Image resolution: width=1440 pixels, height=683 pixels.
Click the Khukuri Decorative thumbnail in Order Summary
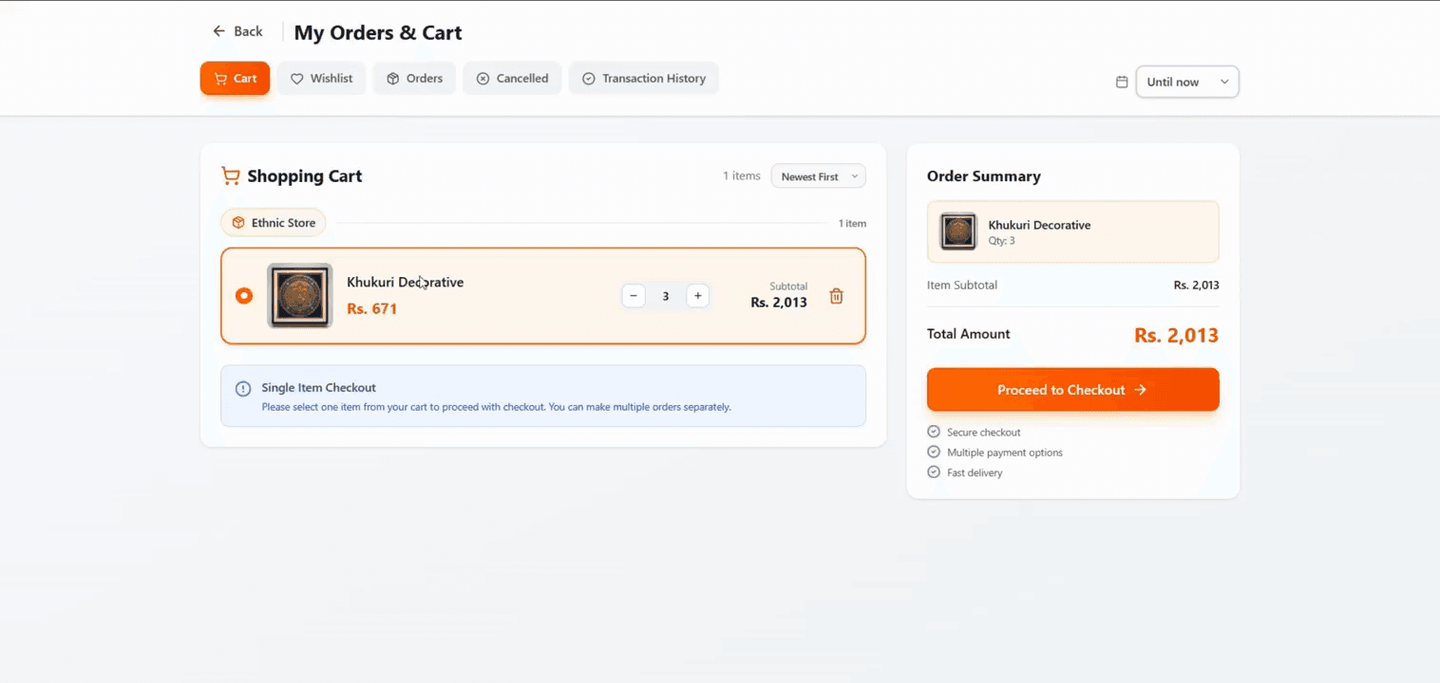pos(958,231)
